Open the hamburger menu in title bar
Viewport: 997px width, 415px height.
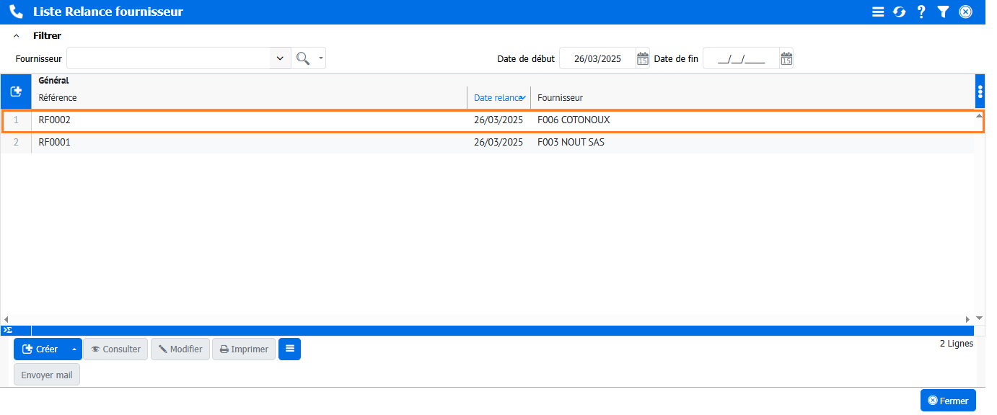(x=878, y=12)
